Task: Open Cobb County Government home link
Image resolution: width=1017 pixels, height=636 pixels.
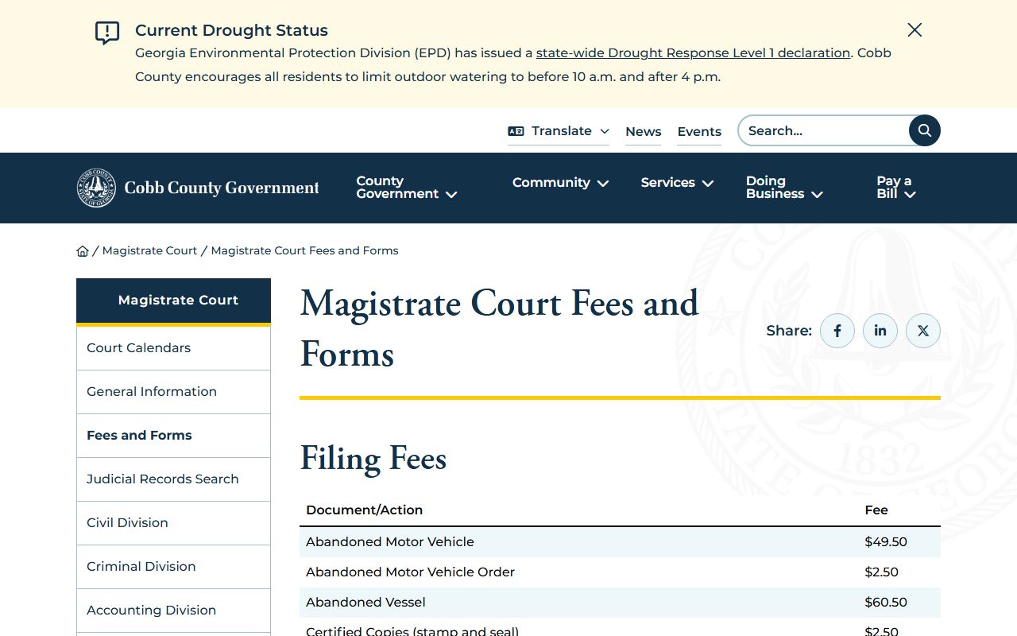Action: pyautogui.click(x=198, y=188)
